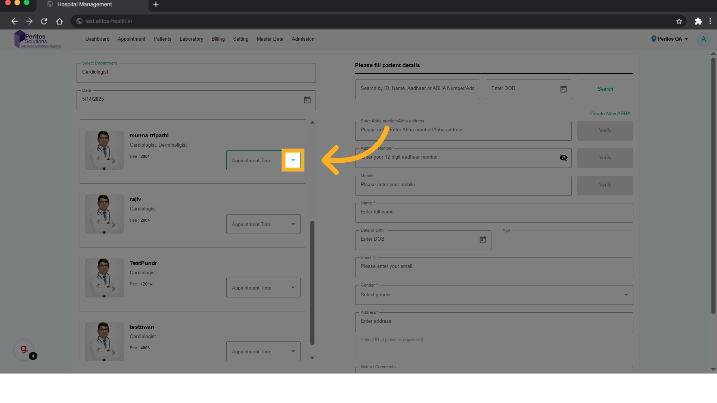Click calendar icon in search Enter DOB field
Viewport: 717px width, 403px height.
563,89
